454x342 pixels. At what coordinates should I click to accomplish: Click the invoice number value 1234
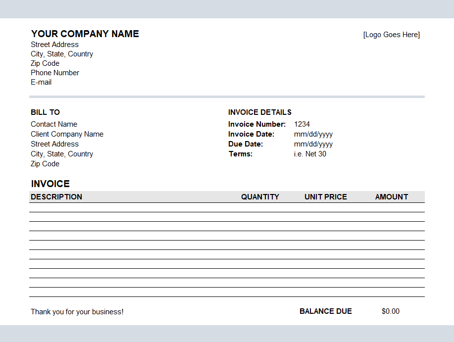point(302,124)
